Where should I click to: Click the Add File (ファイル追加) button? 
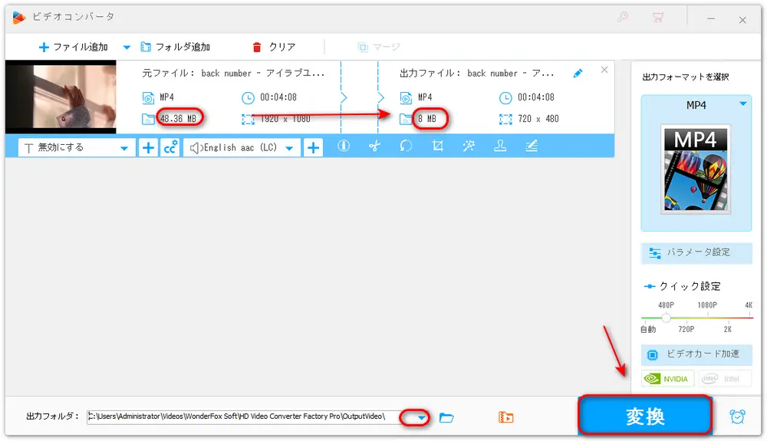point(74,47)
